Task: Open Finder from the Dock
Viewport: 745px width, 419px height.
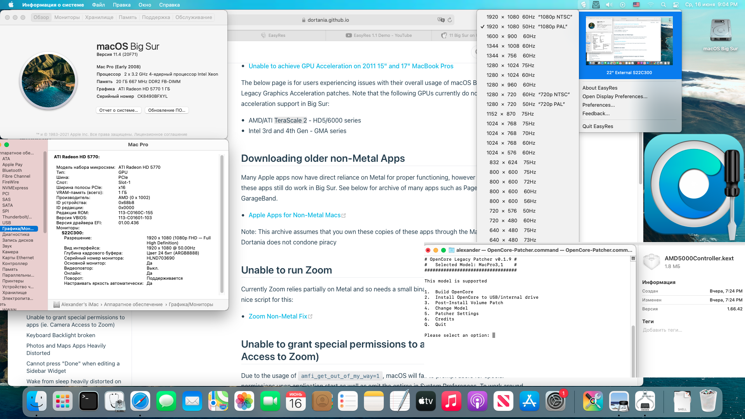Action: click(x=36, y=402)
